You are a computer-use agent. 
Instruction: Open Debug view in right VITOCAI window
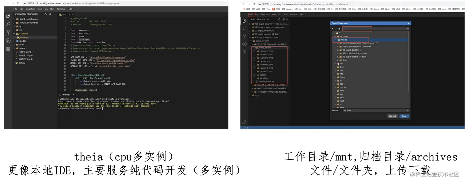(x=244, y=44)
